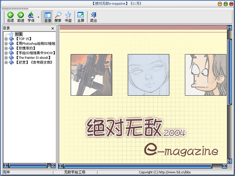The width and height of the screenshot is (235, 176).
Task: Click the content pane scroll-left arrow
Action: 61,166
